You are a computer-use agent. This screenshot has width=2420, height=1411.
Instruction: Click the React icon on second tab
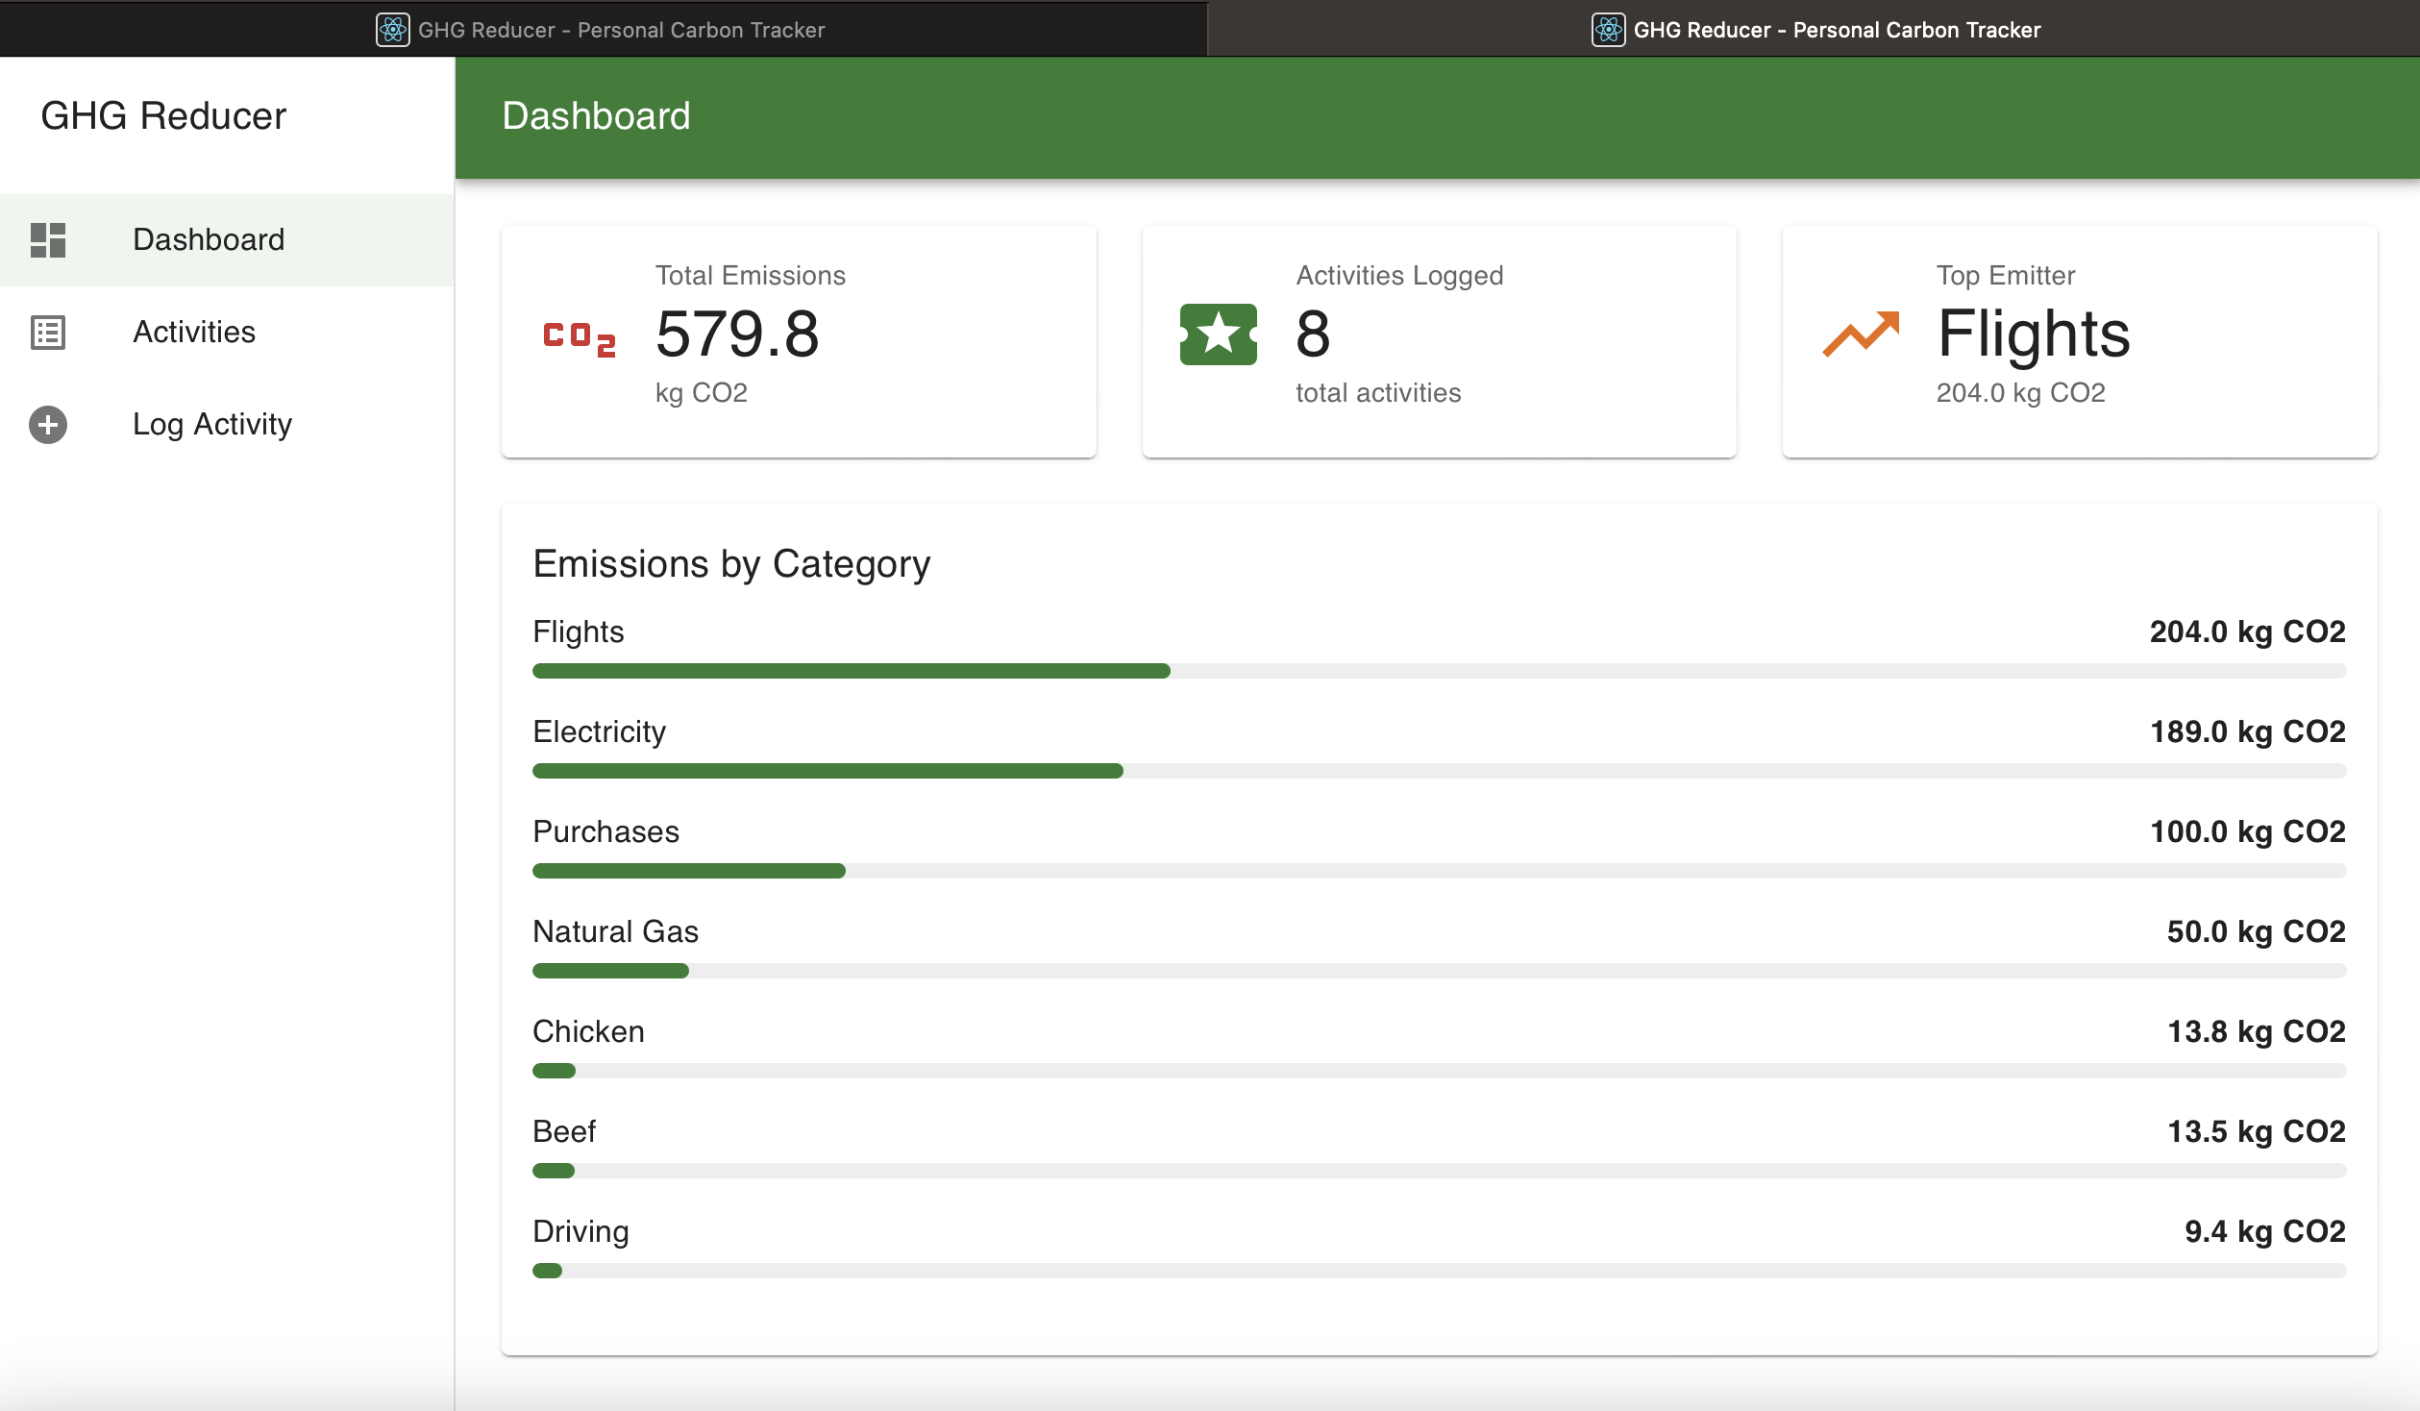1608,30
